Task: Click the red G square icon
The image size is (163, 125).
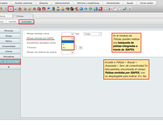Action: pyautogui.click(x=100, y=9)
